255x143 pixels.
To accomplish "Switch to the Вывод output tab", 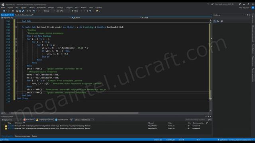I will click(x=34, y=136).
